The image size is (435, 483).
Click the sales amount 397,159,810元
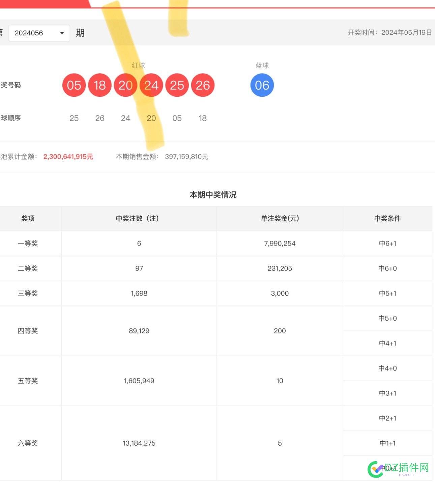pos(186,157)
